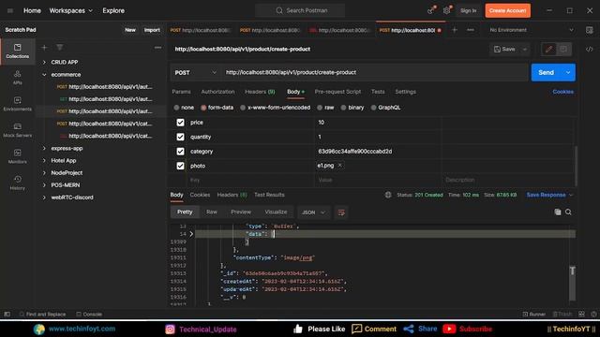The height and width of the screenshot is (337, 600).
Task: Open the hamburger menu icon
Action: (10, 10)
